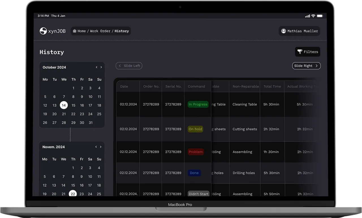Go to next month on October 2024 calendar
362x218 pixels.
(101, 67)
